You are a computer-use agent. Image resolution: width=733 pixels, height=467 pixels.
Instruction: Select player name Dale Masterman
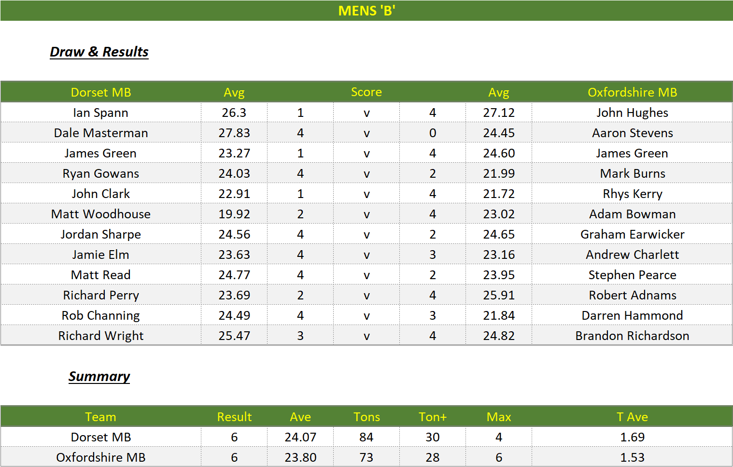coord(101,133)
